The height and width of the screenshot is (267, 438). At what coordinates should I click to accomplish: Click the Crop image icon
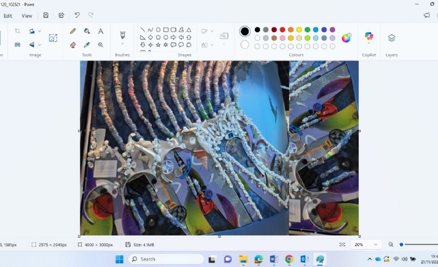[x=17, y=31]
